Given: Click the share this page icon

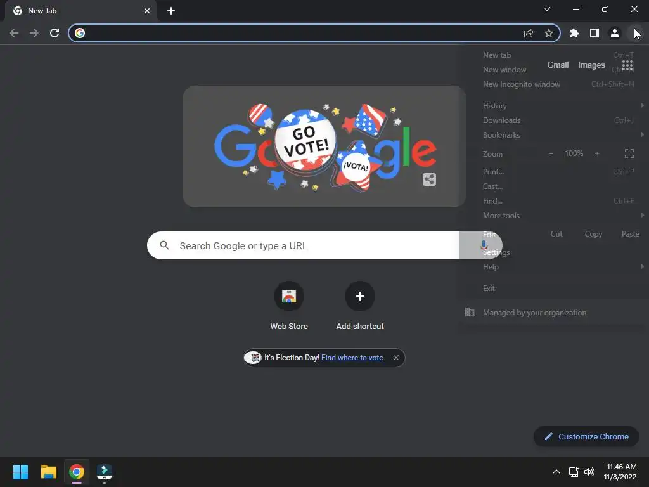Looking at the screenshot, I should click(x=529, y=33).
